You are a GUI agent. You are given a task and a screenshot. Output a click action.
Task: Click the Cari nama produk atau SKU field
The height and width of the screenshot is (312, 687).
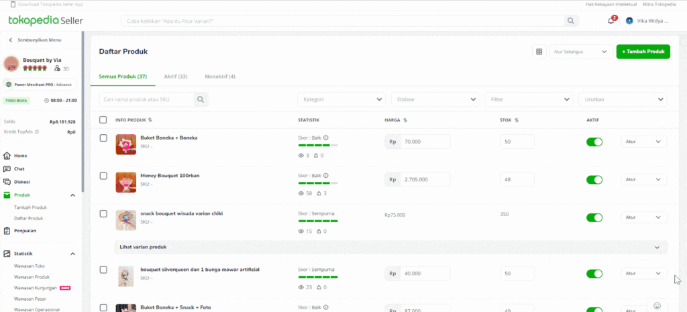coord(146,99)
